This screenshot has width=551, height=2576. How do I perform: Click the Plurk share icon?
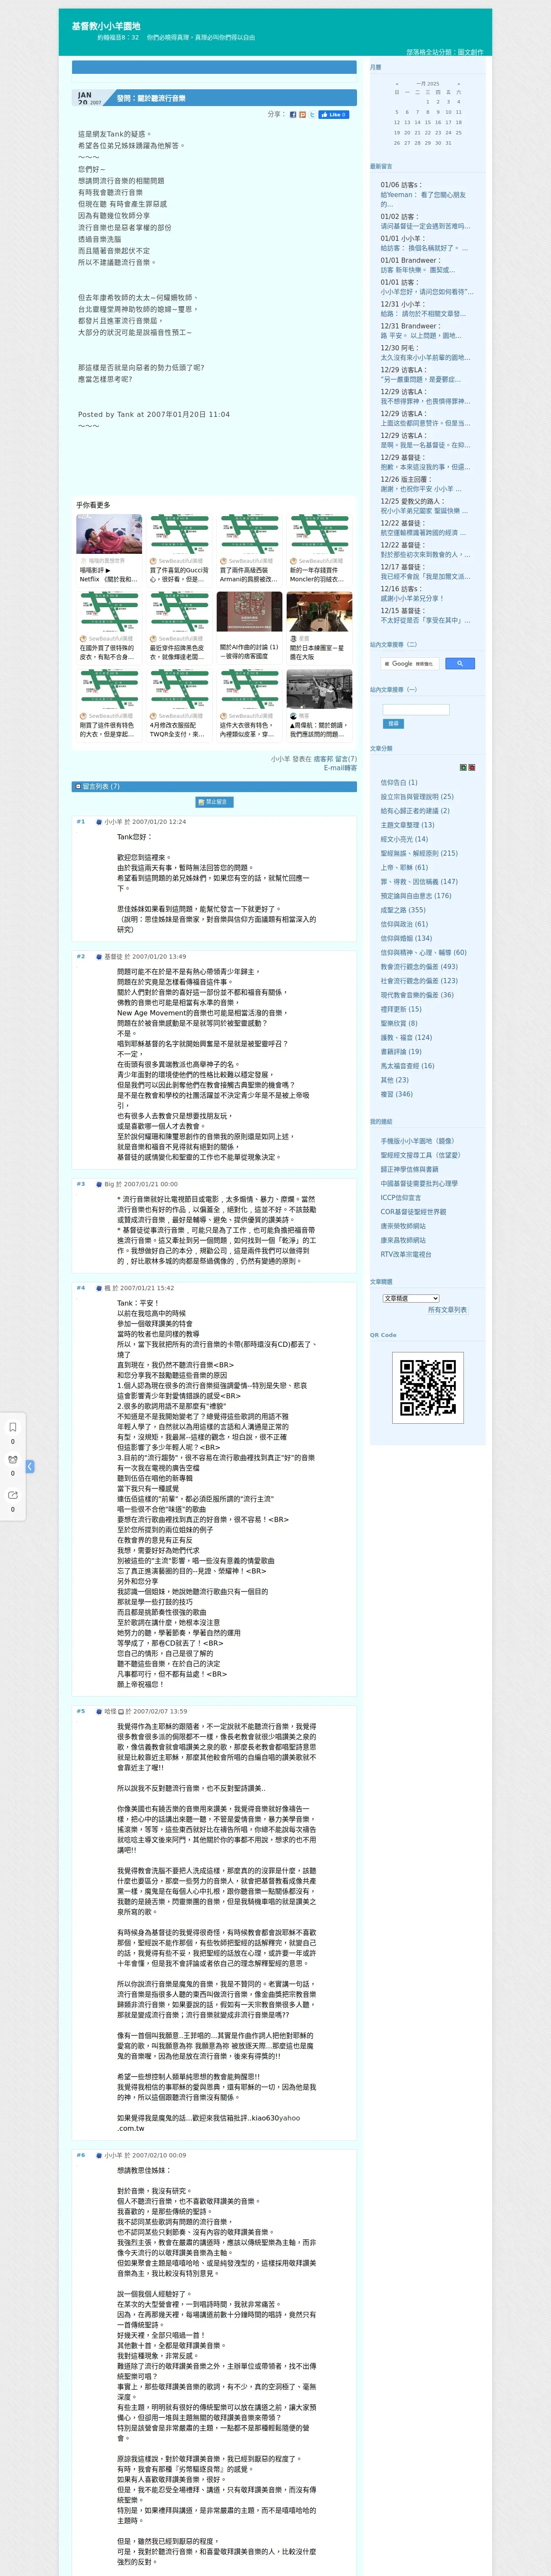[303, 115]
